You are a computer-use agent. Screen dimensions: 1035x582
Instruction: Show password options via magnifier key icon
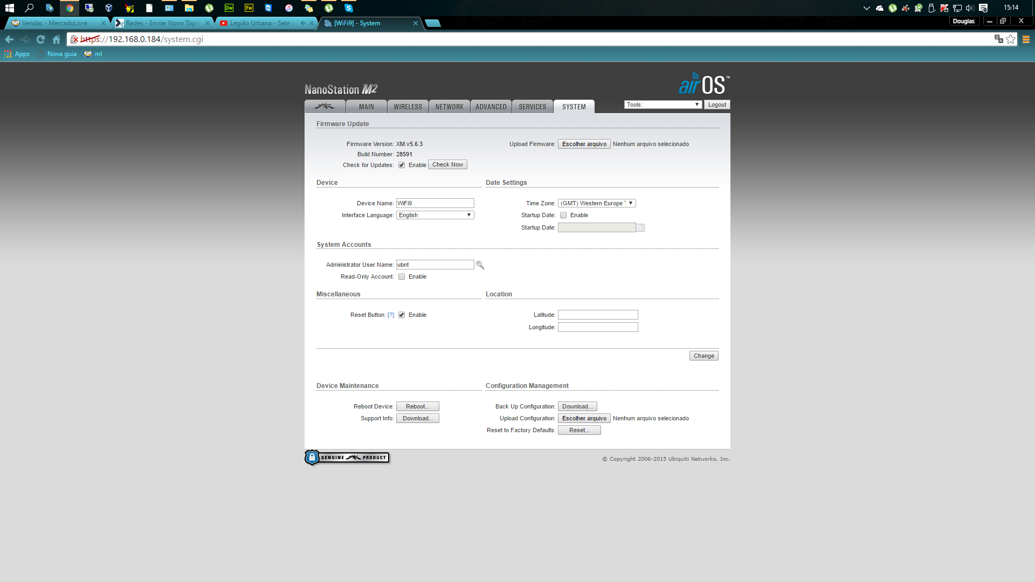480,265
